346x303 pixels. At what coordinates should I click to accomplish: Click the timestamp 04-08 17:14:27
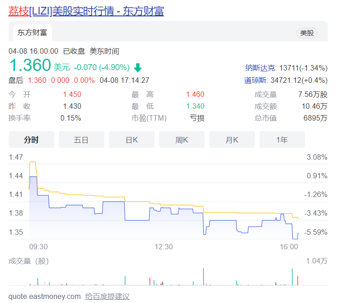tap(124, 80)
